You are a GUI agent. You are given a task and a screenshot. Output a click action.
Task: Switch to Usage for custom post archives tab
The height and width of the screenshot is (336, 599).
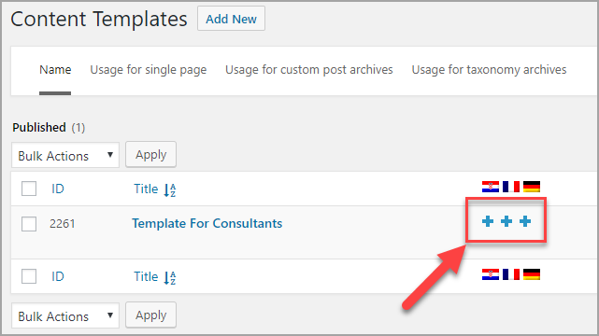coord(309,70)
